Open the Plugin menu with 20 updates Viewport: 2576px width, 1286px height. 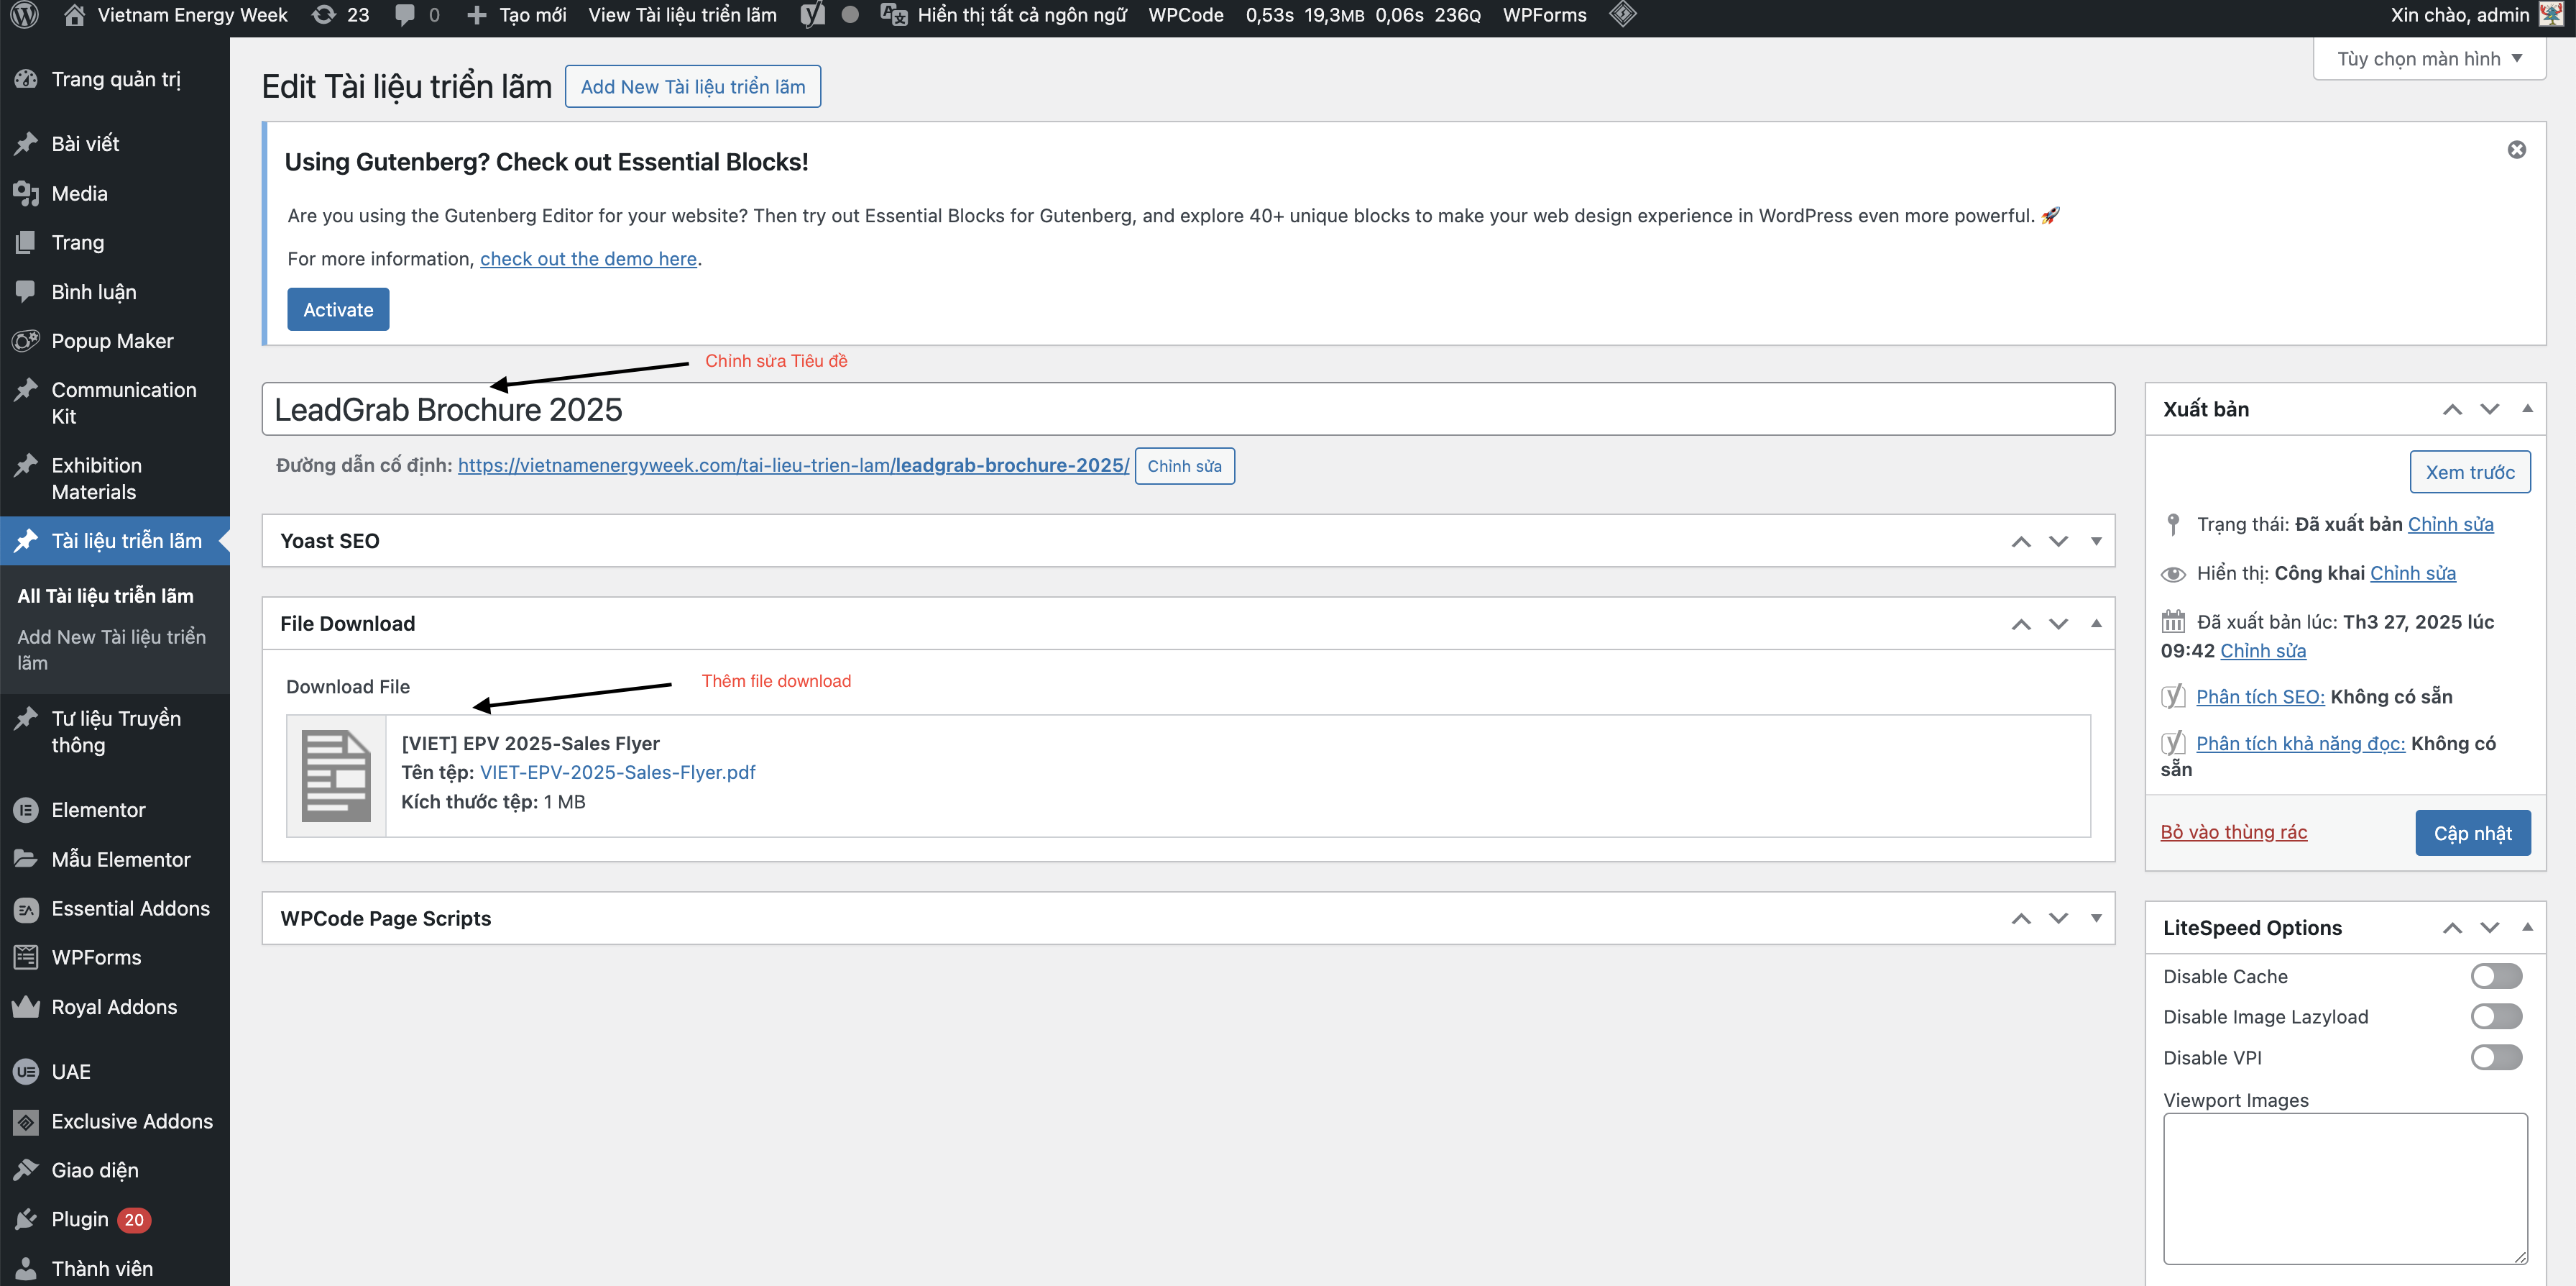(80, 1219)
